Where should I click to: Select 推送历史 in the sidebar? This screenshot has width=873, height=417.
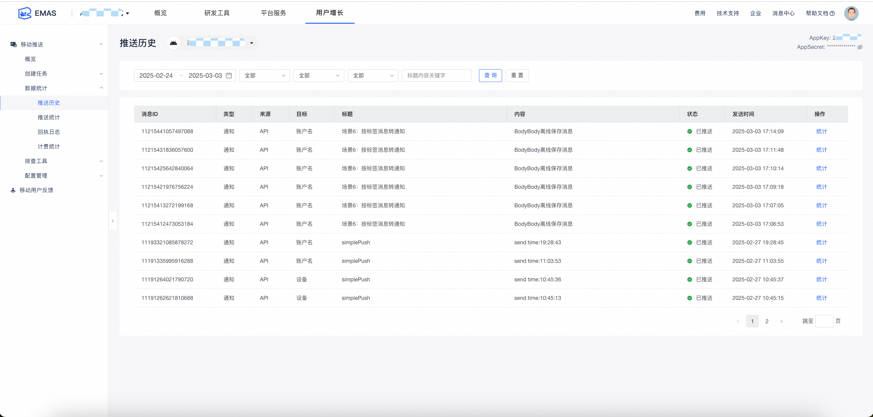[x=49, y=103]
